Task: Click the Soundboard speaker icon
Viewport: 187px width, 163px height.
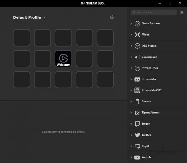Action: point(137,57)
